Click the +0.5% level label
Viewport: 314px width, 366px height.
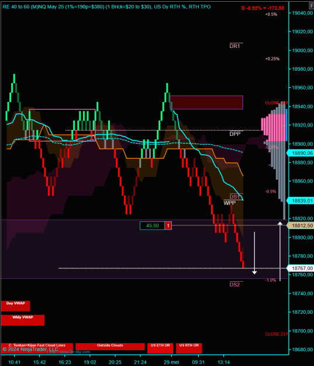(x=271, y=14)
